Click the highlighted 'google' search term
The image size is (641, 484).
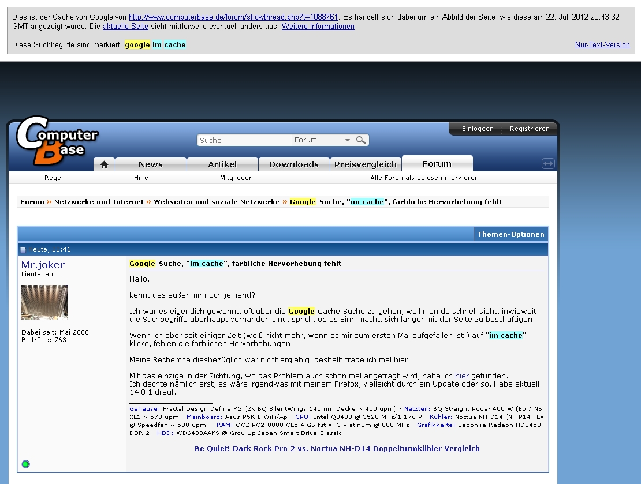point(137,44)
